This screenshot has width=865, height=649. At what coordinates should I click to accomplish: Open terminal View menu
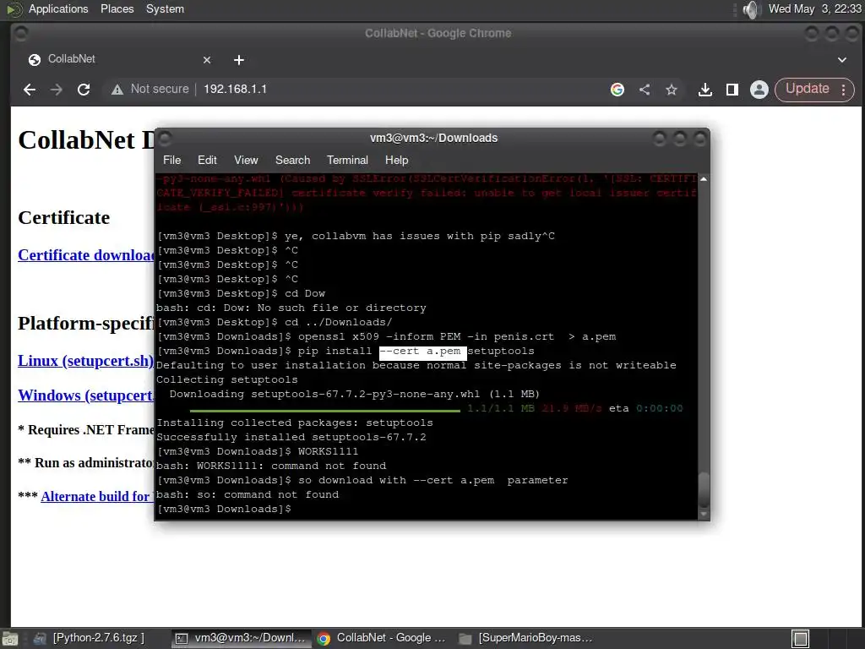tap(246, 160)
